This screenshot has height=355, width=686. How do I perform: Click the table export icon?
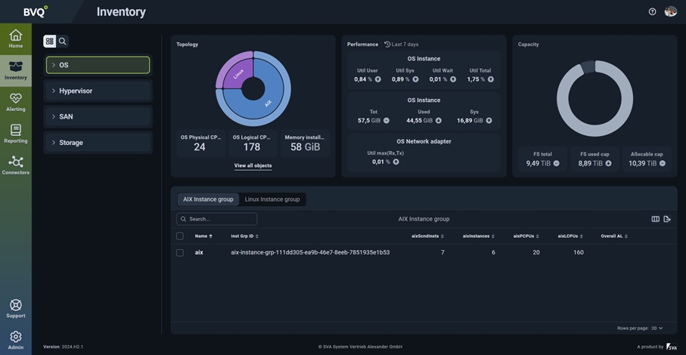click(667, 219)
